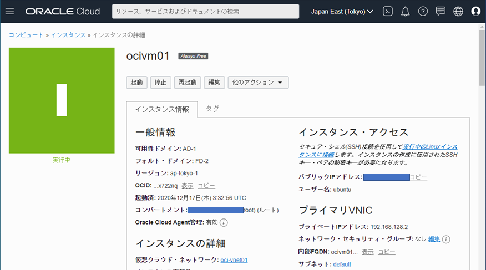Click the 停止 button
Image resolution: width=486 pixels, height=270 pixels.
tap(160, 83)
